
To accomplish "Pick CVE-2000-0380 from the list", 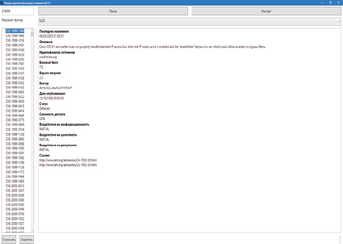I will pyautogui.click(x=15, y=200).
